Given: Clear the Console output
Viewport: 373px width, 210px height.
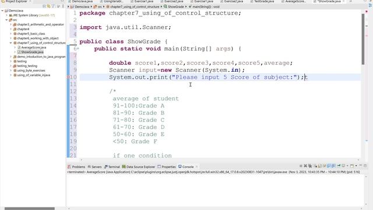Looking at the screenshot, I should [x=315, y=166].
